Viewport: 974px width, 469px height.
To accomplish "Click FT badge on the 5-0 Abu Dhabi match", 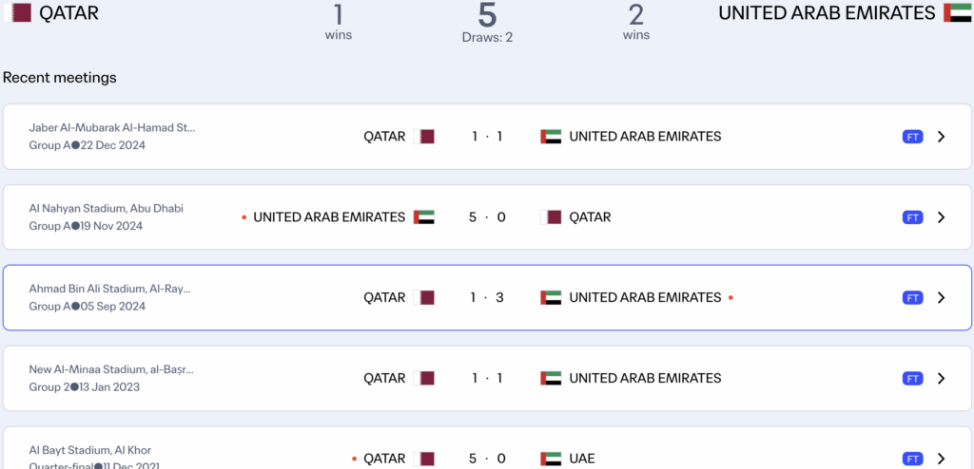I will pos(912,217).
